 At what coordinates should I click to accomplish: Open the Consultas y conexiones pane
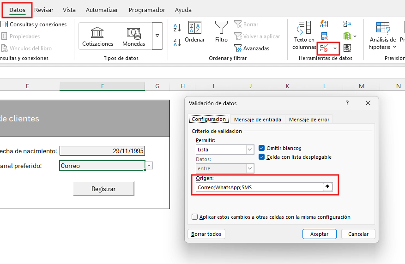[34, 24]
